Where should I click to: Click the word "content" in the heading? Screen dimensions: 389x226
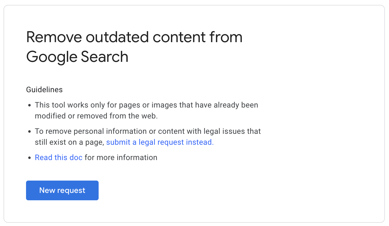[179, 37]
